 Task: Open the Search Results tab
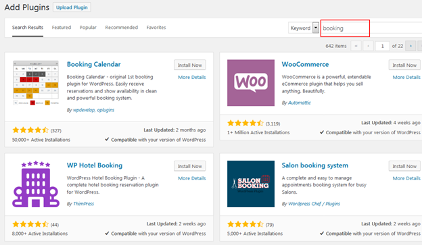28,28
